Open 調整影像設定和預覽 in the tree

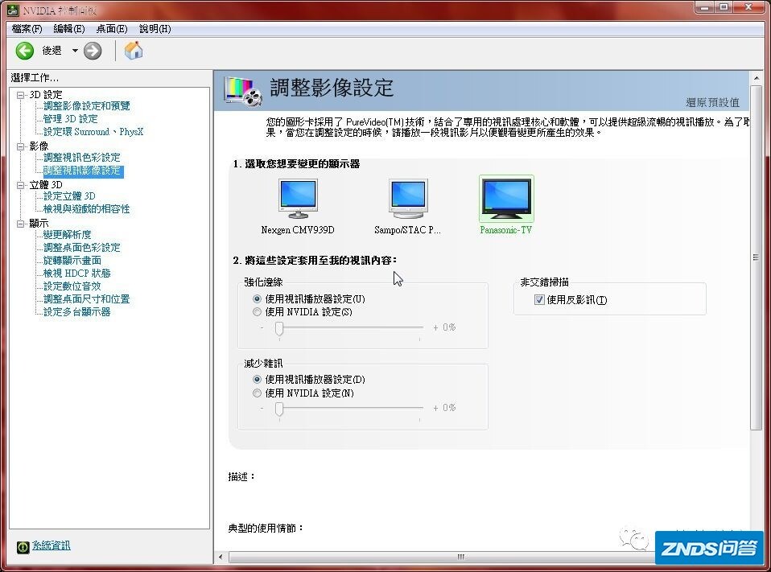click(87, 106)
